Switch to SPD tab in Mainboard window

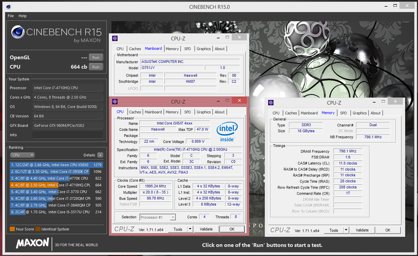pyautogui.click(x=188, y=49)
